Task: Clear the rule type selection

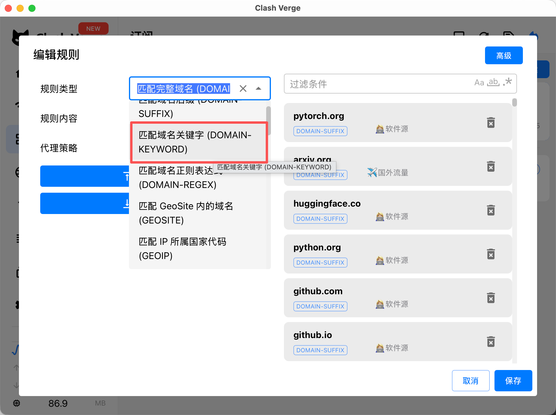Action: [x=243, y=89]
